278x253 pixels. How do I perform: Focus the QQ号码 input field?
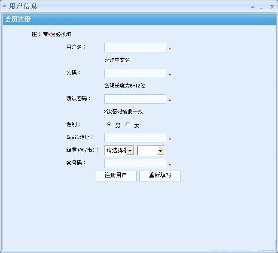click(x=135, y=163)
